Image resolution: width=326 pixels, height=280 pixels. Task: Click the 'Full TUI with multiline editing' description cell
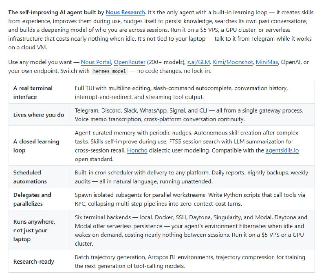181,93
